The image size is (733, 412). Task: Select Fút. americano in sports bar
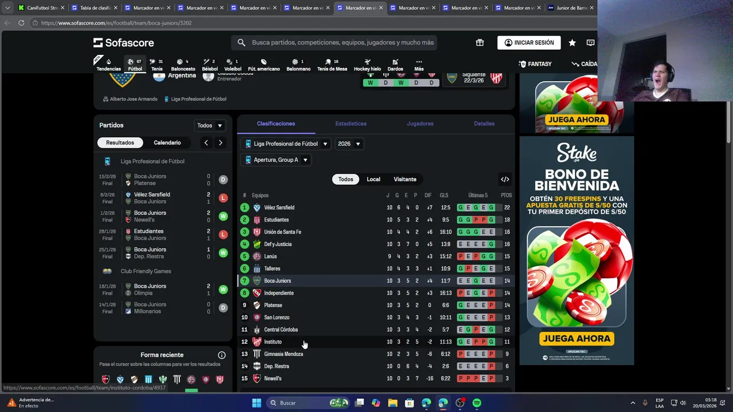(264, 65)
